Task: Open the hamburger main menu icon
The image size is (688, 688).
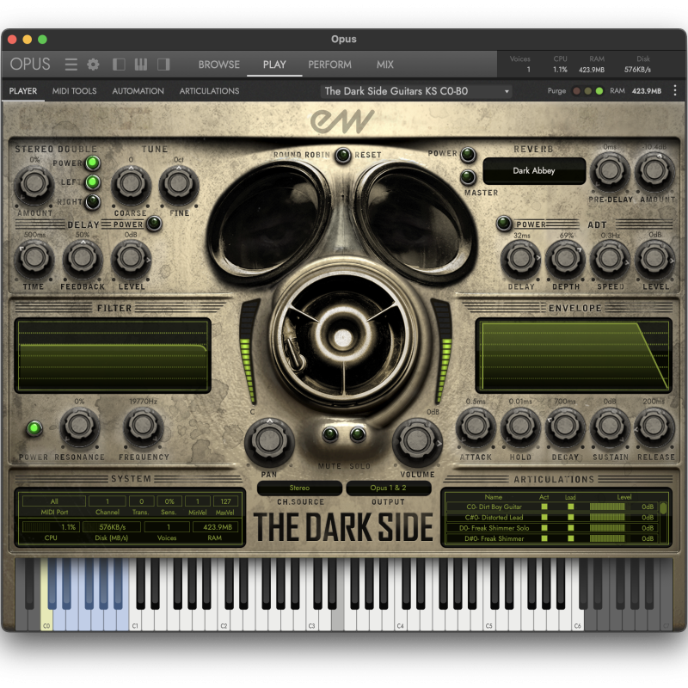Action: click(x=71, y=64)
